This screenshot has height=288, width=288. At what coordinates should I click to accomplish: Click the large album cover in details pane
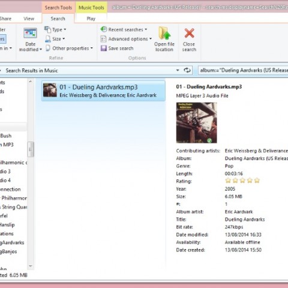pos(196,122)
